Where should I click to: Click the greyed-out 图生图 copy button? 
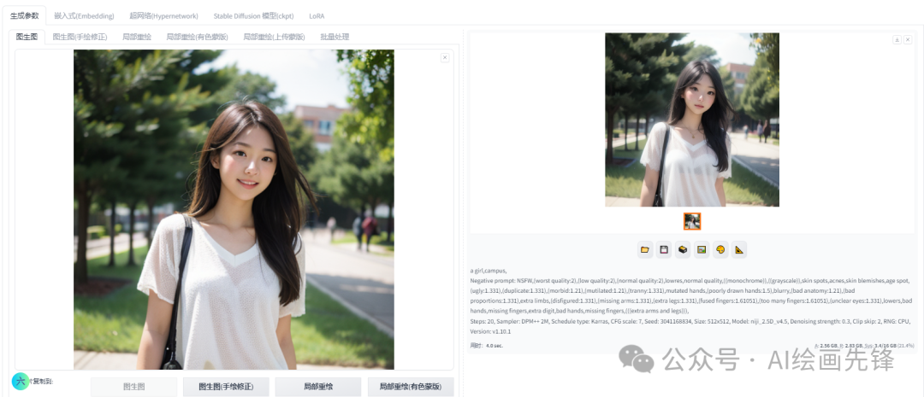coord(133,387)
